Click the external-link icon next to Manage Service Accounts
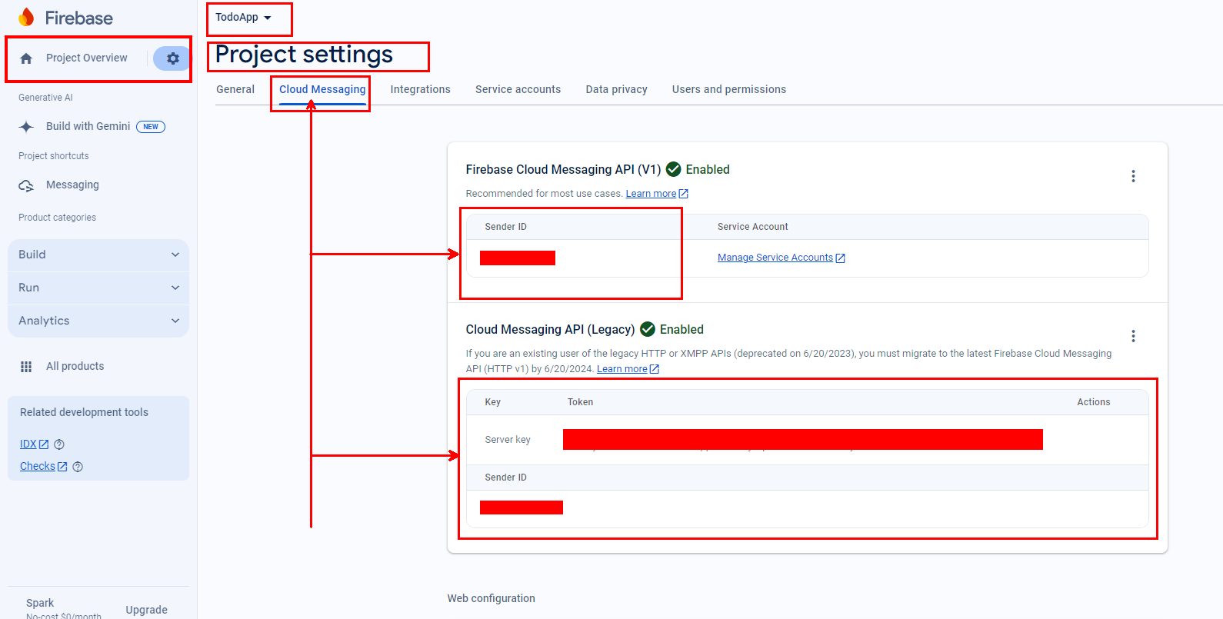The height and width of the screenshot is (619, 1223). click(x=840, y=258)
